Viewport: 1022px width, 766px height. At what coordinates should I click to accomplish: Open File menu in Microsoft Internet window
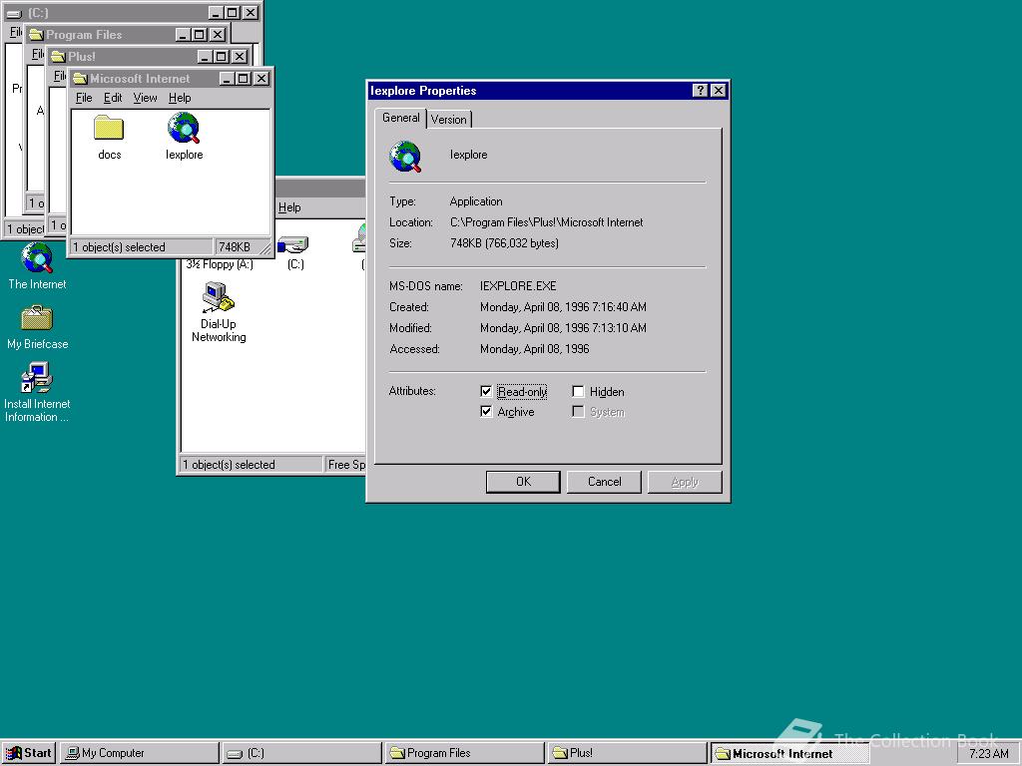(x=84, y=98)
